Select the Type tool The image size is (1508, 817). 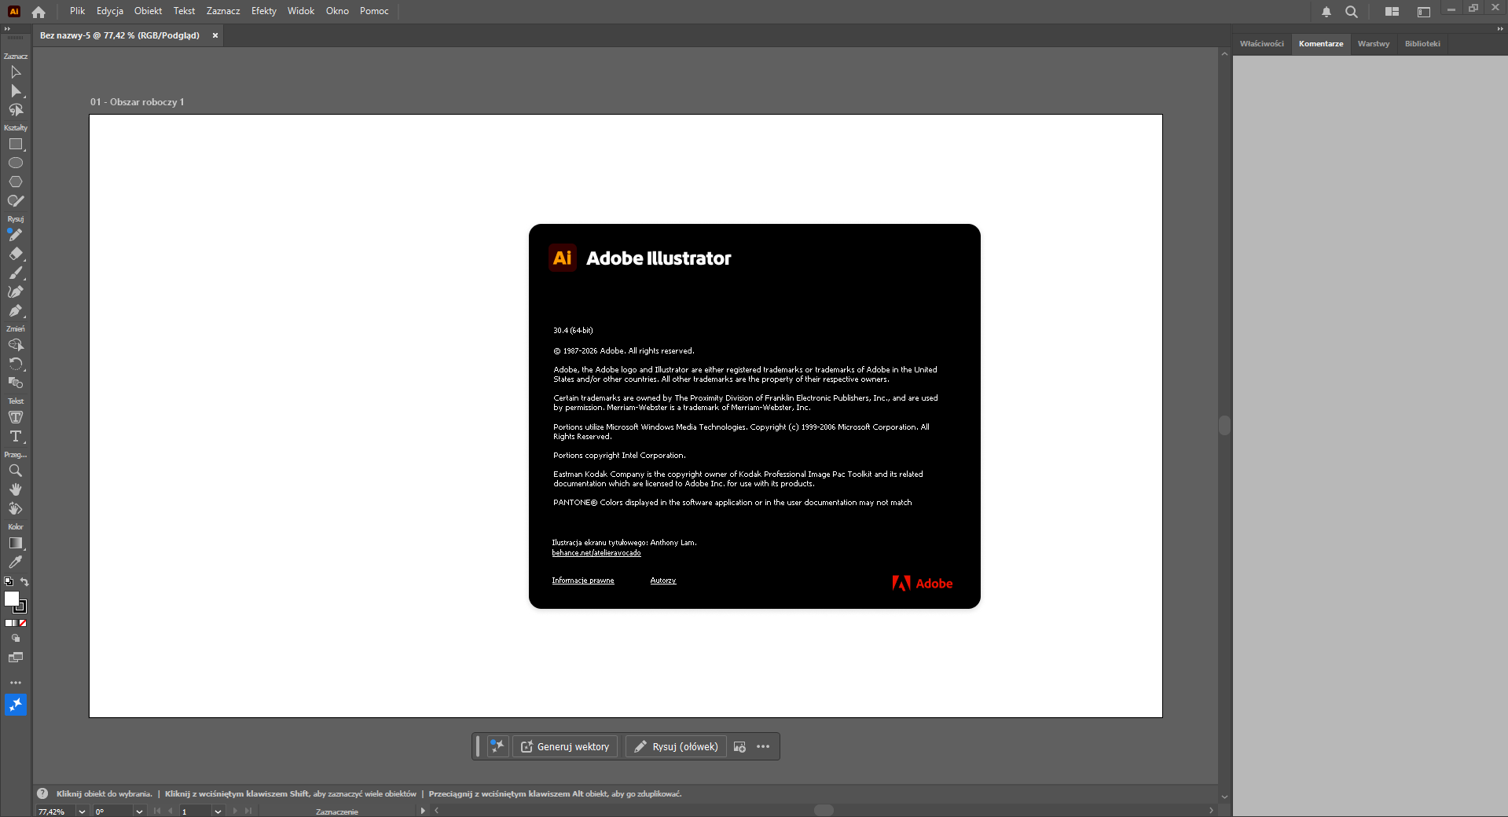[x=16, y=436]
